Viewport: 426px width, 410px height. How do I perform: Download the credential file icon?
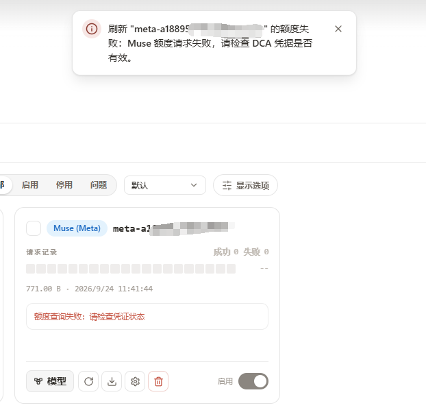coord(112,381)
